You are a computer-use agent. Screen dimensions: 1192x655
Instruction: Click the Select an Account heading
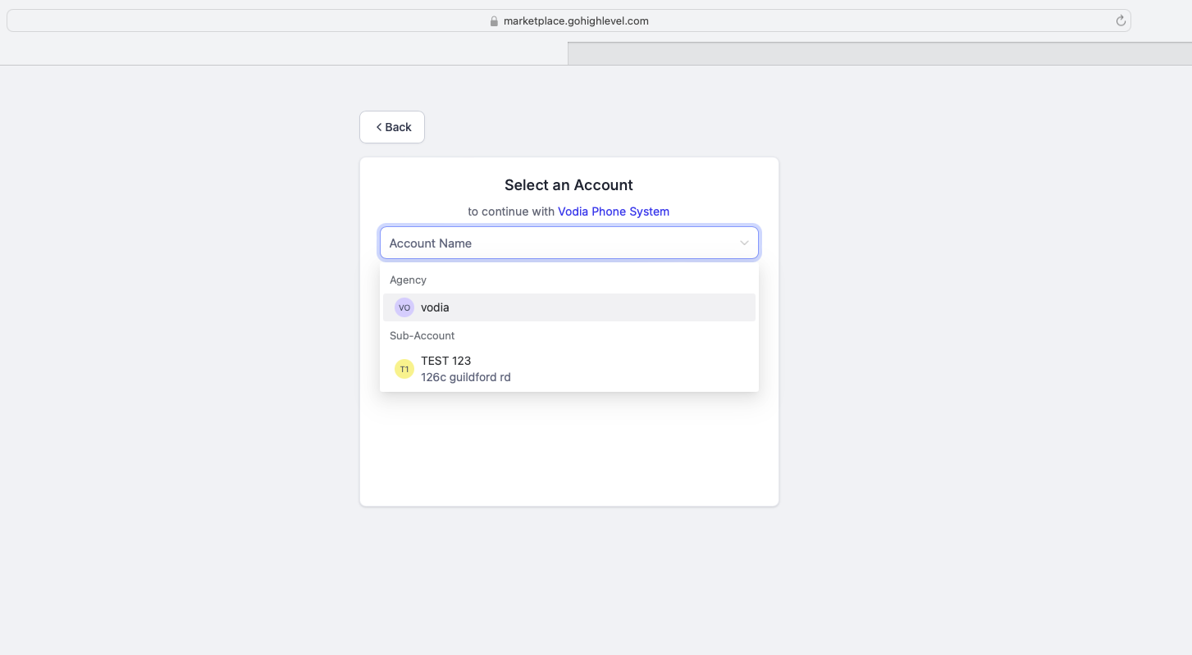click(569, 185)
